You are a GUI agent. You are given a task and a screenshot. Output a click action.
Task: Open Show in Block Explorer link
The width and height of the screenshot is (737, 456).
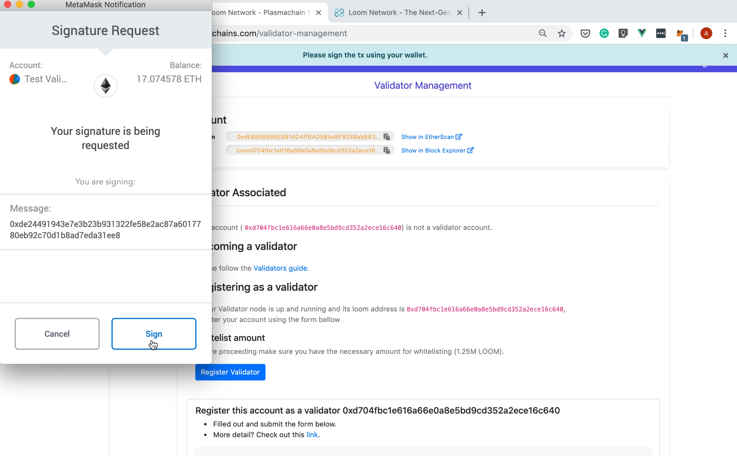tap(437, 150)
